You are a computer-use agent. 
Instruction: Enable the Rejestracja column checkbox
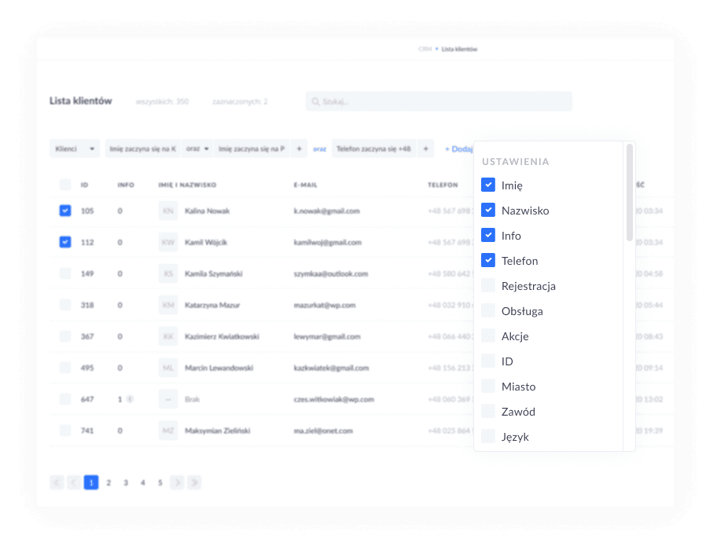488,286
